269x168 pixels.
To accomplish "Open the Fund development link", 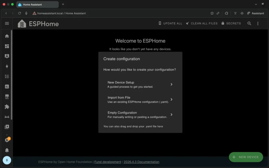I will click(108, 162).
